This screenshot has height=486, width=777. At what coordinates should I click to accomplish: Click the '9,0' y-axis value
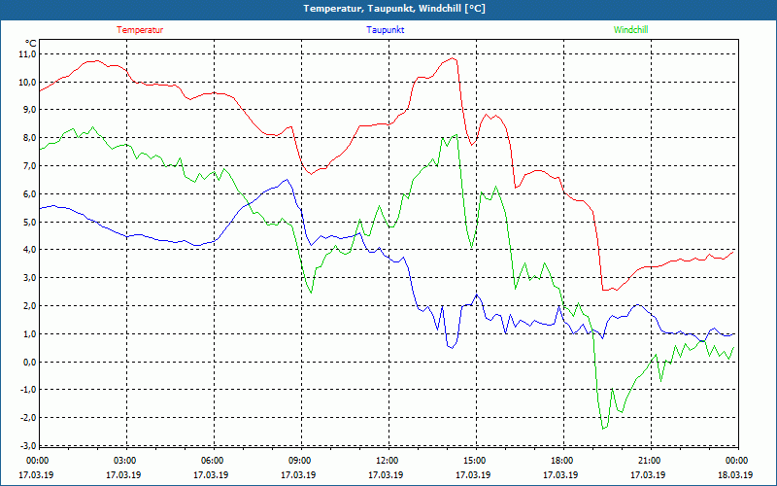pyautogui.click(x=30, y=110)
